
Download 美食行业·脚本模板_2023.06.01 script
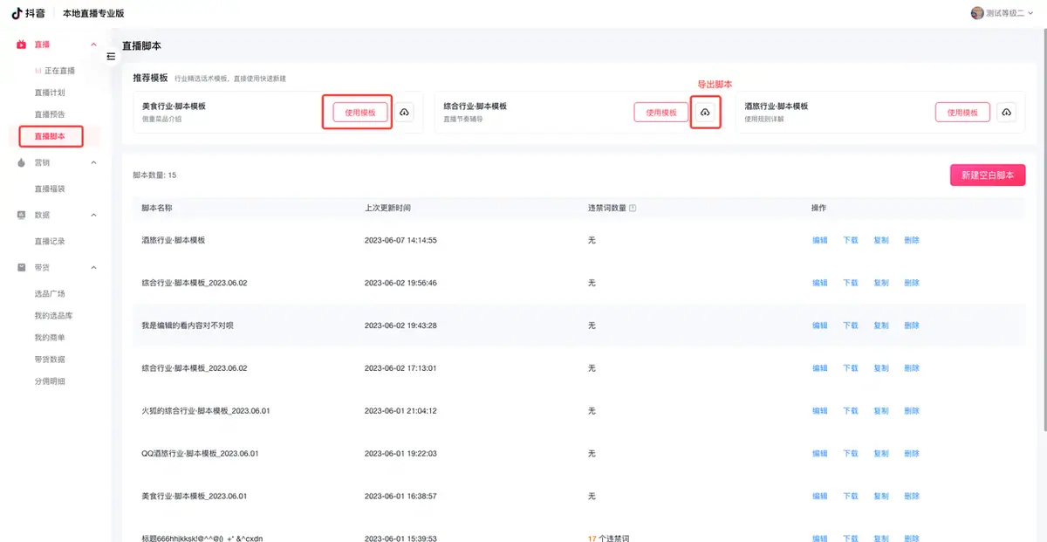pyautogui.click(x=851, y=497)
